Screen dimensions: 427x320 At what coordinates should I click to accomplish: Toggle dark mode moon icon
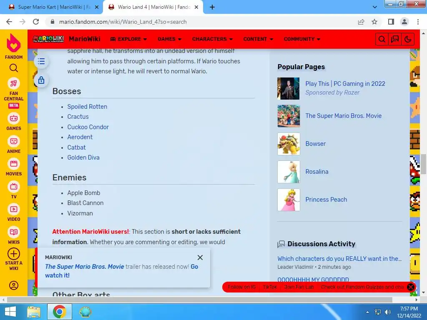click(408, 39)
